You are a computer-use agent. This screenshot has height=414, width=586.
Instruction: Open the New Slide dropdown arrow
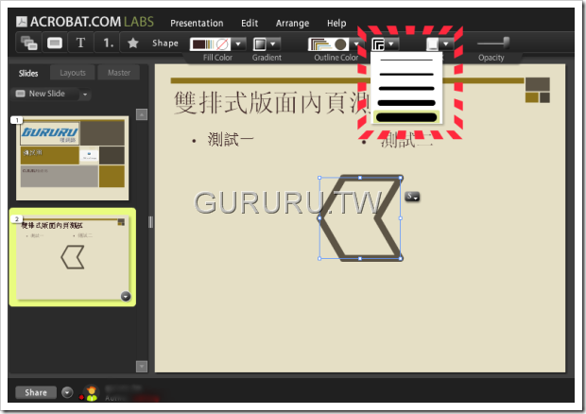(x=85, y=95)
